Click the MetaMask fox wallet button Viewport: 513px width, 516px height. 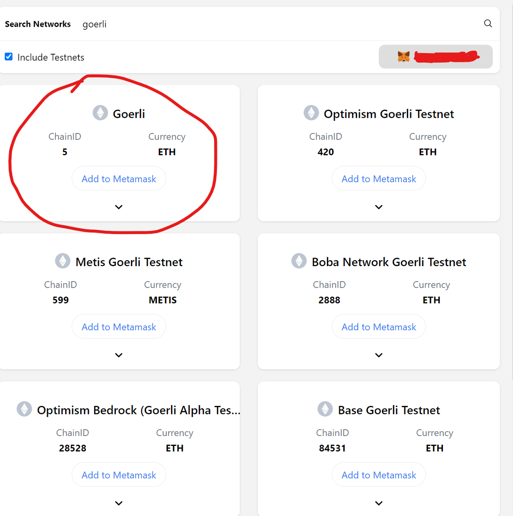coord(436,56)
